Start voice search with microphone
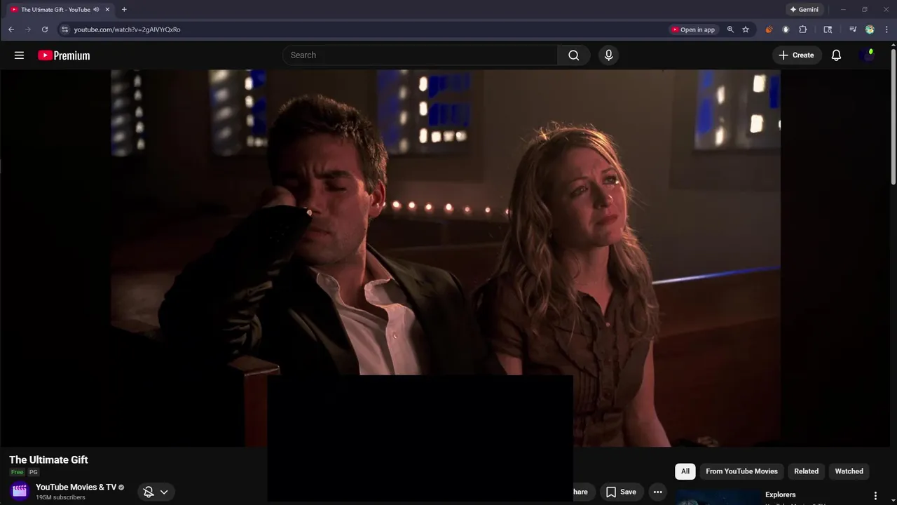The height and width of the screenshot is (505, 897). pos(608,55)
